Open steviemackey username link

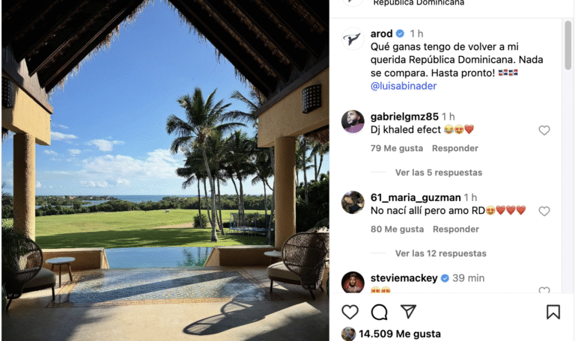404,278
